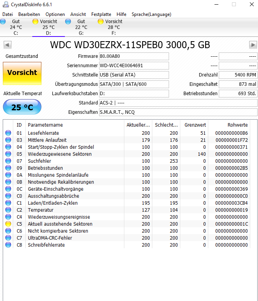Minimize the CrystalDiskInfo window
Viewport: 258px width, 301px height.
[216, 4]
